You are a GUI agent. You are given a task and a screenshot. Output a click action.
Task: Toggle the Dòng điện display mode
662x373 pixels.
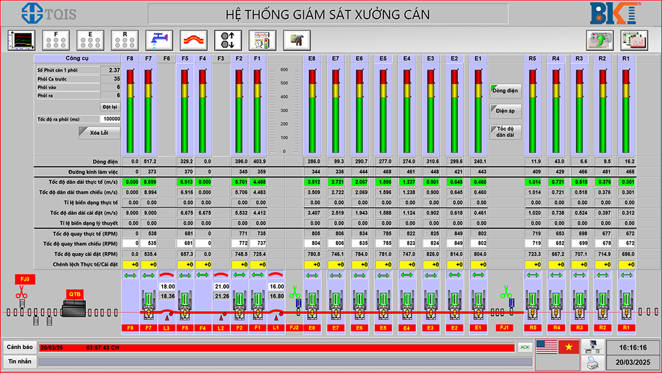click(x=506, y=90)
